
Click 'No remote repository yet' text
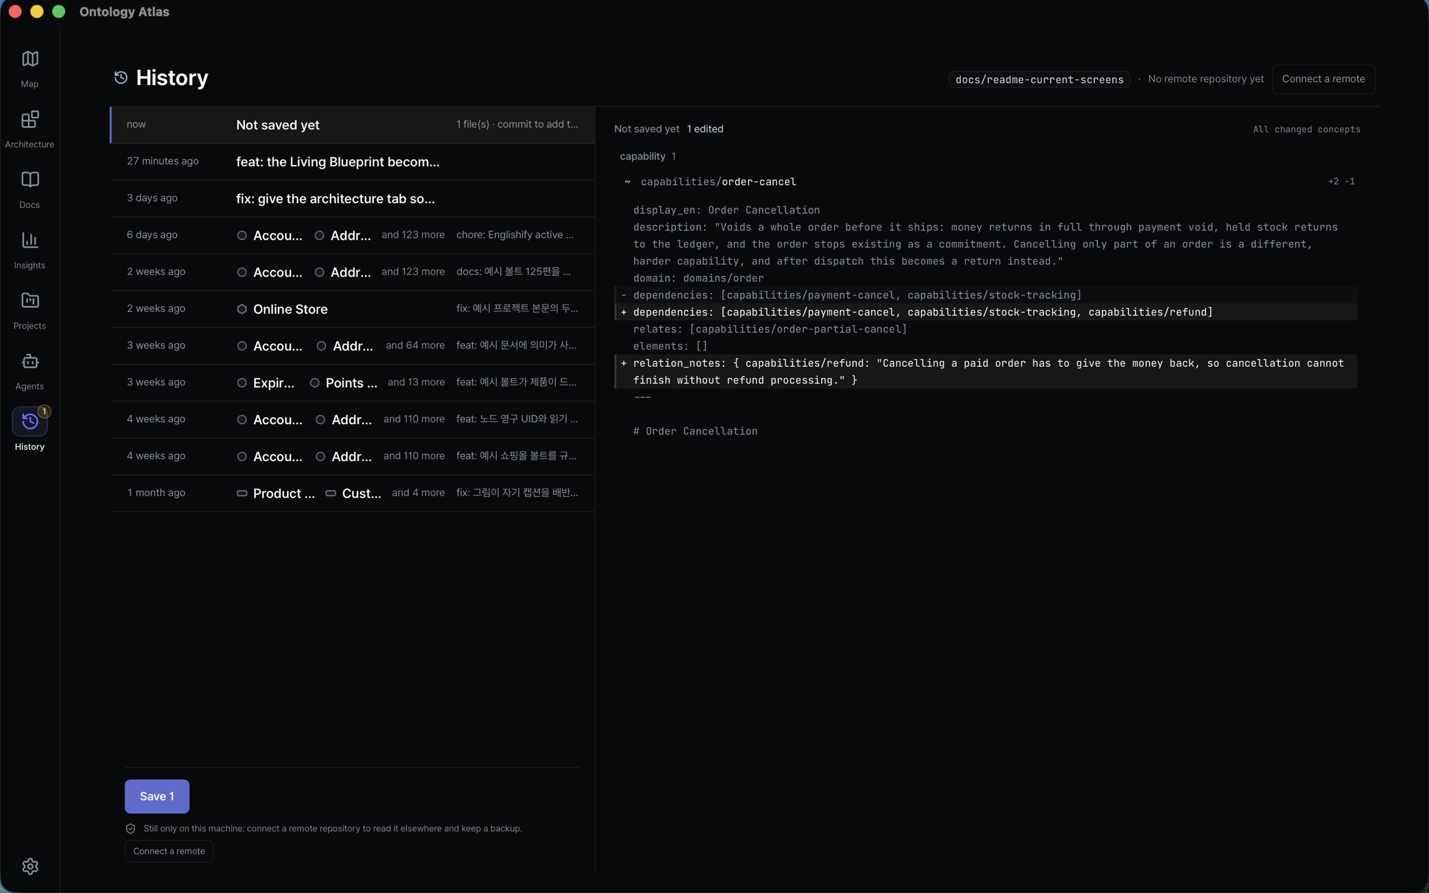tap(1206, 79)
